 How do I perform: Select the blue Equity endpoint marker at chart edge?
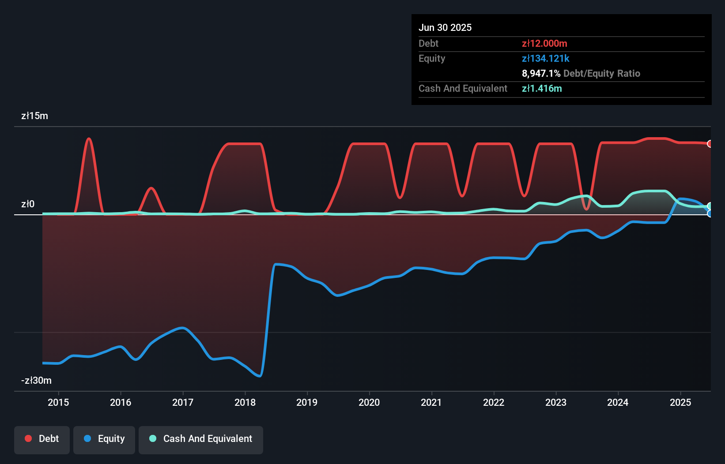(x=710, y=213)
